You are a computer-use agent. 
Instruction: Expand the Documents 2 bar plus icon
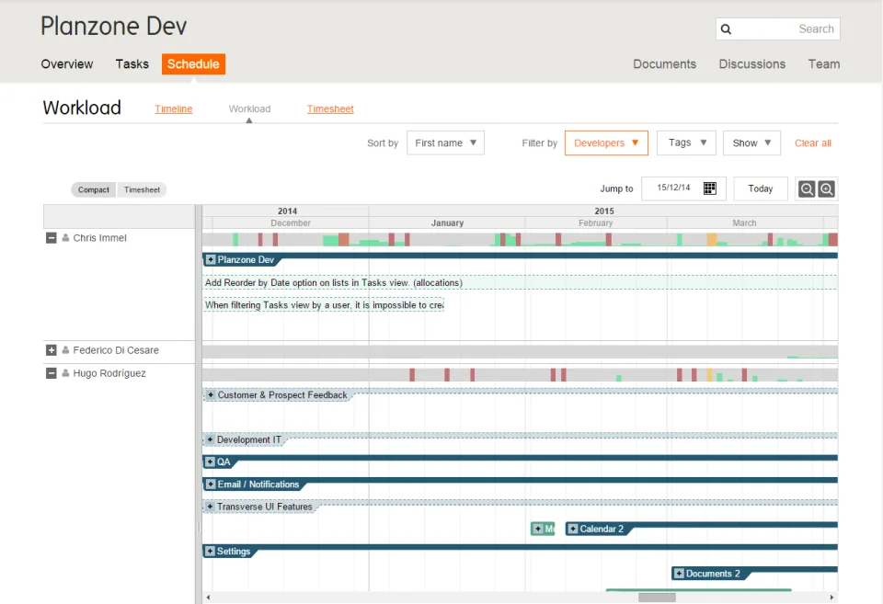coord(679,574)
